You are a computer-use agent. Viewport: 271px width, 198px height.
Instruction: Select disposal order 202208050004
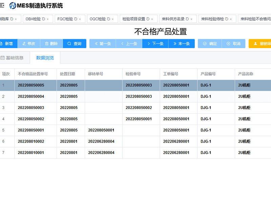click(x=31, y=96)
